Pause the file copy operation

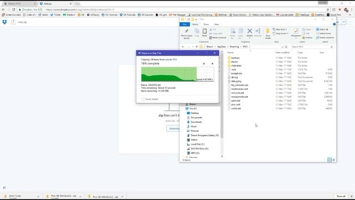204,64
